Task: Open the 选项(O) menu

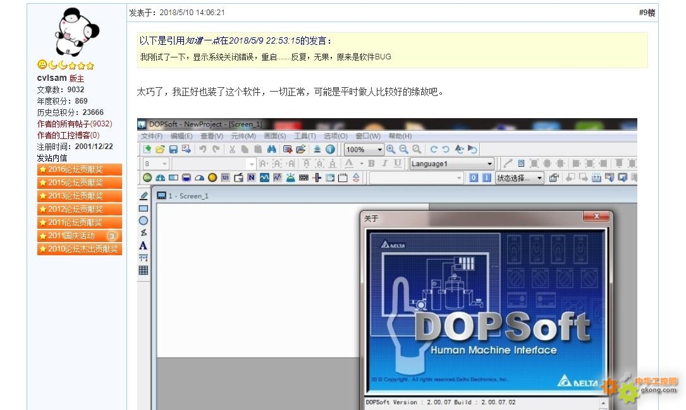Action: point(336,136)
